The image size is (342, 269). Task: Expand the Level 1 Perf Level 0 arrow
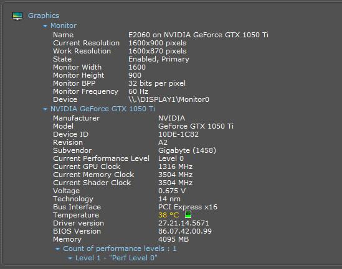(x=70, y=258)
